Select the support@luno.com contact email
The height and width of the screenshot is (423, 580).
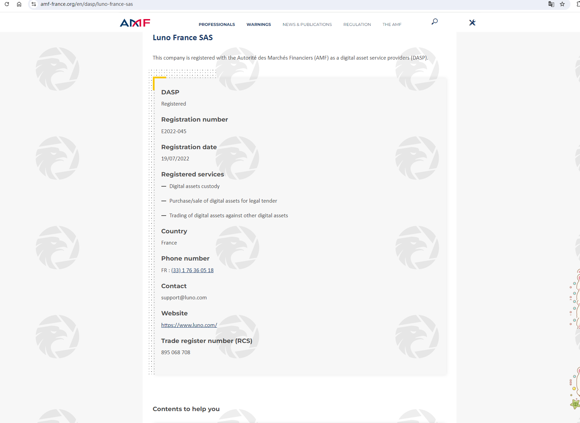click(184, 298)
